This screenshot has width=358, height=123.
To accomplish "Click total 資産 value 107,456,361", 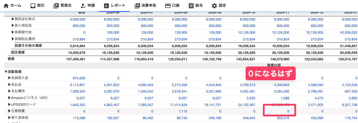I will 76,59.
